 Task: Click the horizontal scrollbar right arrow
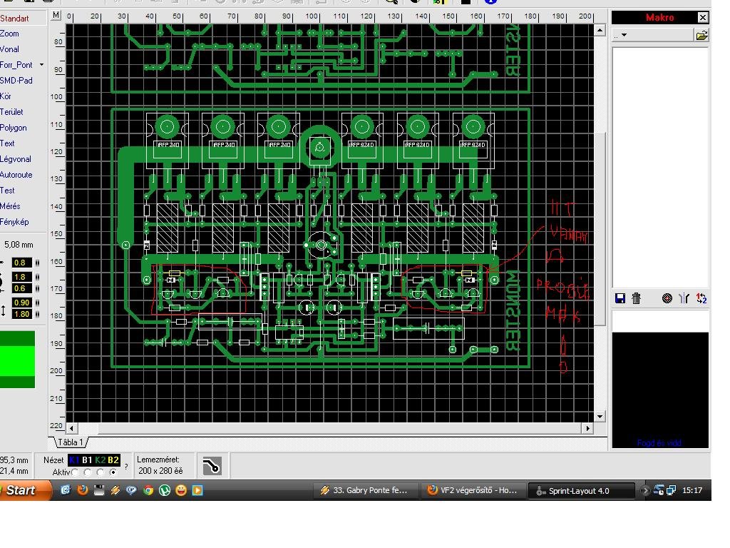(587, 428)
